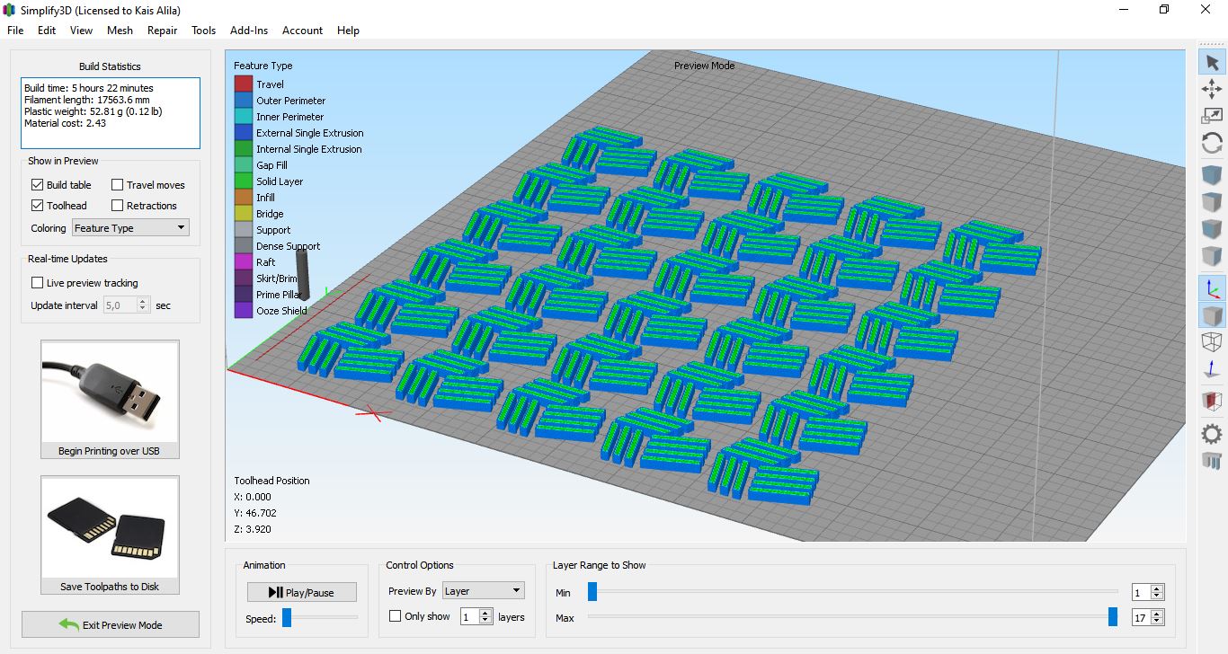The width and height of the screenshot is (1228, 654).
Task: Click the Min layer number field
Action: coord(1142,593)
